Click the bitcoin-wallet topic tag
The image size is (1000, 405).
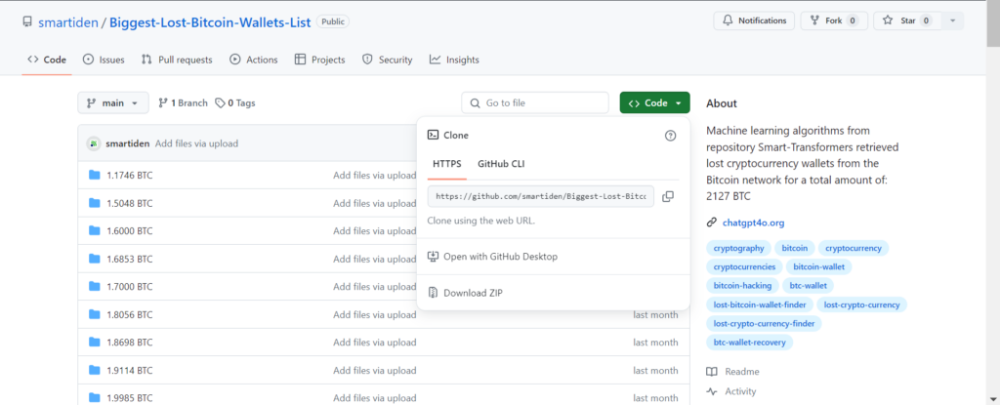pos(819,266)
